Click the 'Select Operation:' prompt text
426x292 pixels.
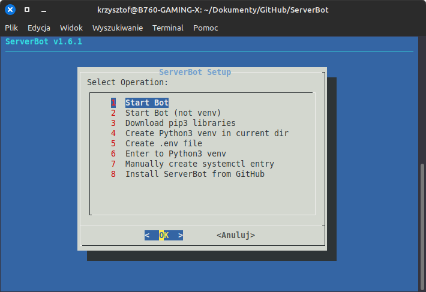127,82
